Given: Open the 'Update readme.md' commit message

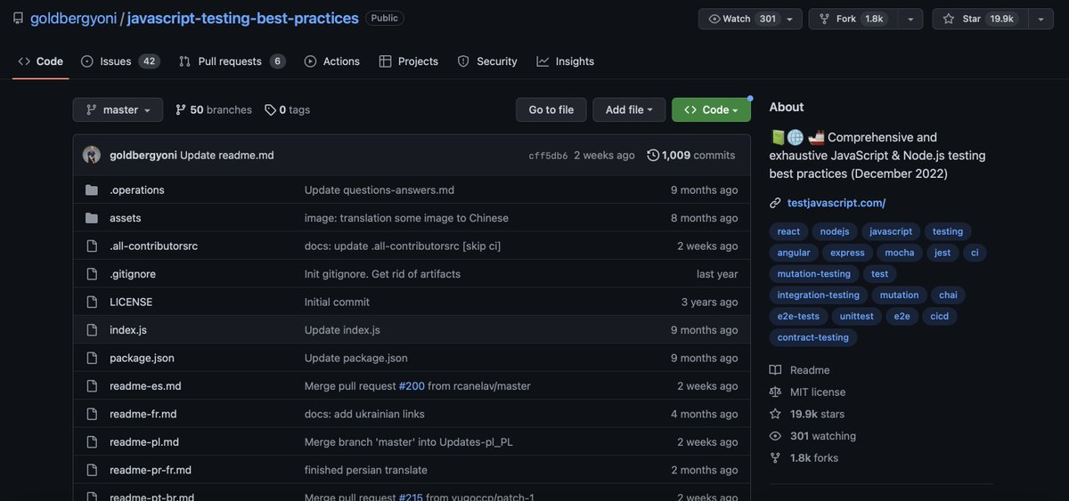Looking at the screenshot, I should coord(227,155).
